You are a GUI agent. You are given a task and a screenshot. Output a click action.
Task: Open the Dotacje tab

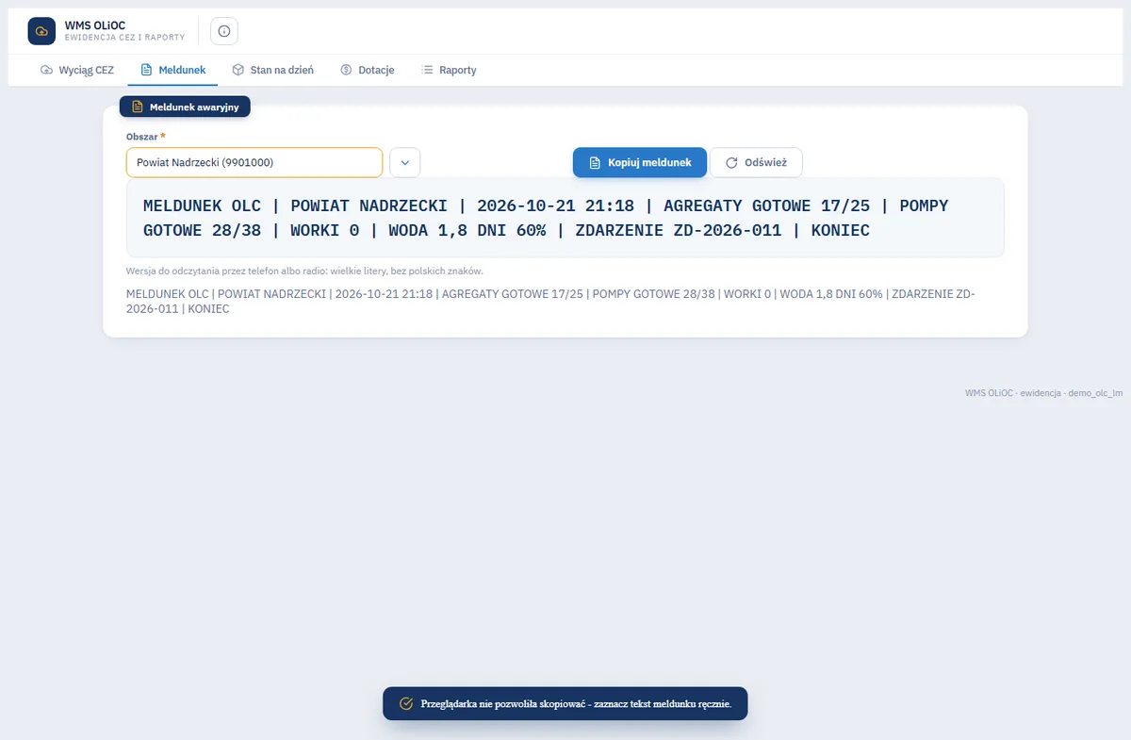click(x=368, y=70)
